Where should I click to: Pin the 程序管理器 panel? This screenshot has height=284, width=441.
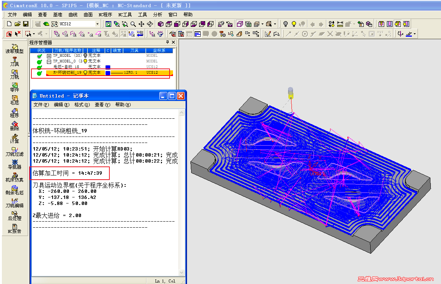167,42
